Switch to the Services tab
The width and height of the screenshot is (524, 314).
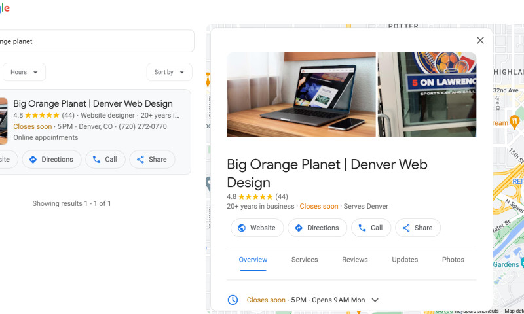click(x=305, y=260)
